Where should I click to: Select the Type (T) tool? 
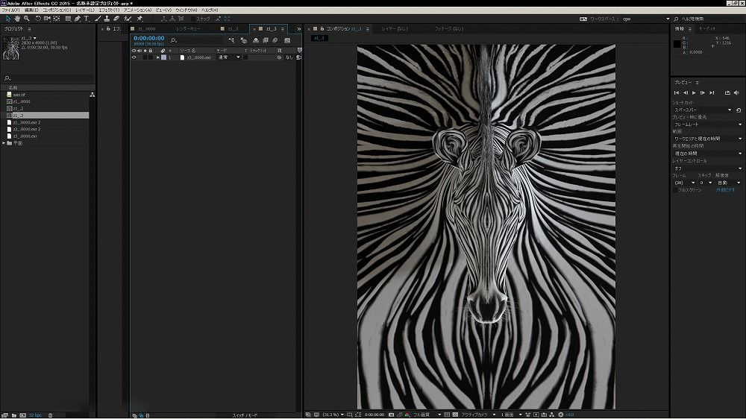[x=87, y=19]
